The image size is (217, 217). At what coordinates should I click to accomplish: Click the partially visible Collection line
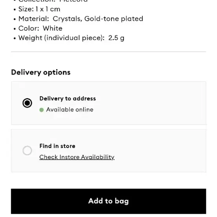coord(53,1)
